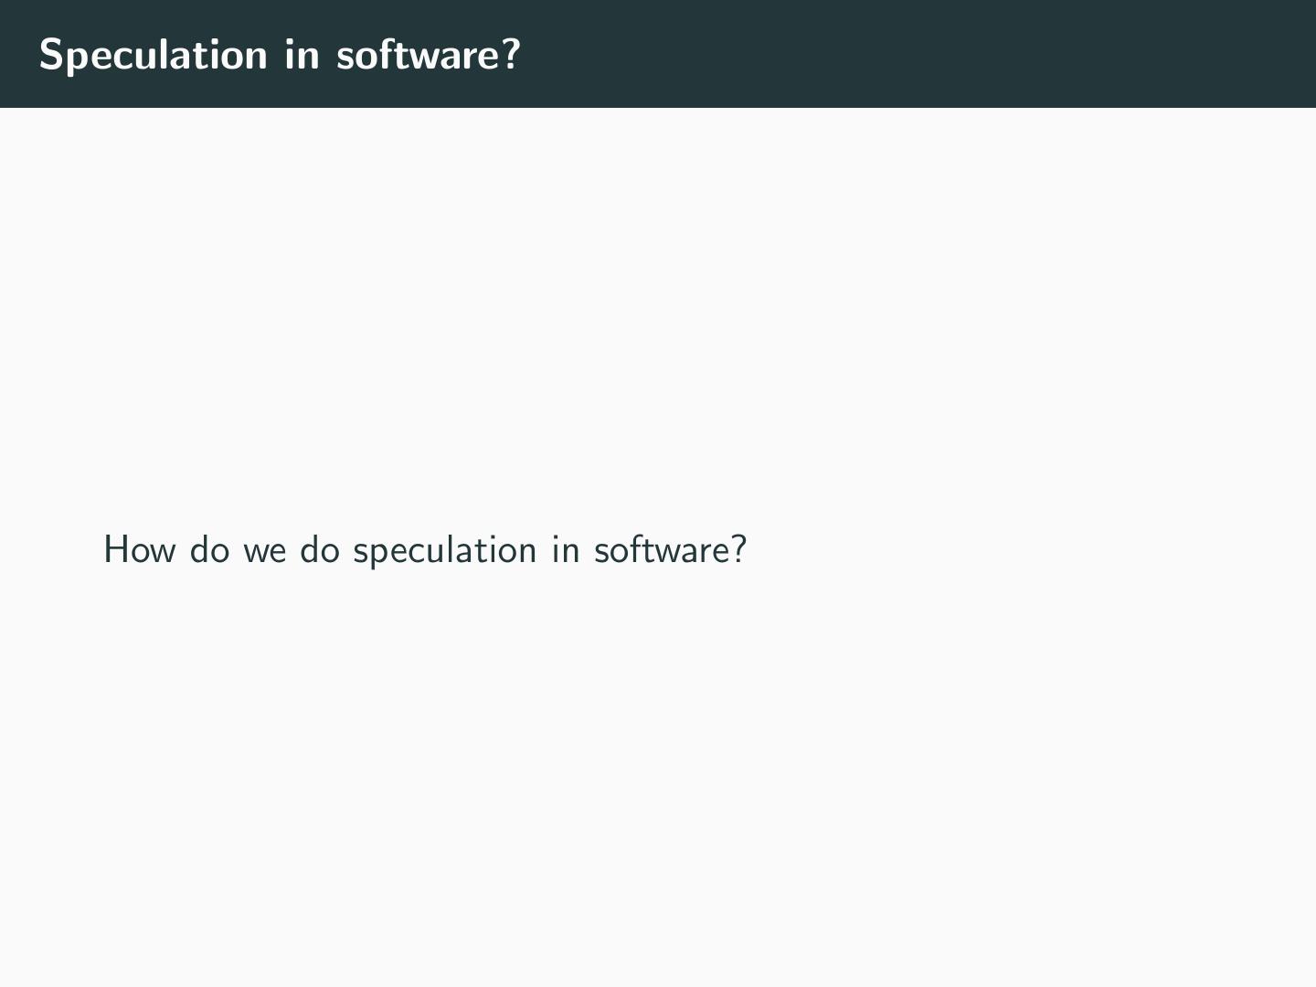Screen dimensions: 1316x987
Task: Click the capital "S" starting the title
Action: coord(50,55)
